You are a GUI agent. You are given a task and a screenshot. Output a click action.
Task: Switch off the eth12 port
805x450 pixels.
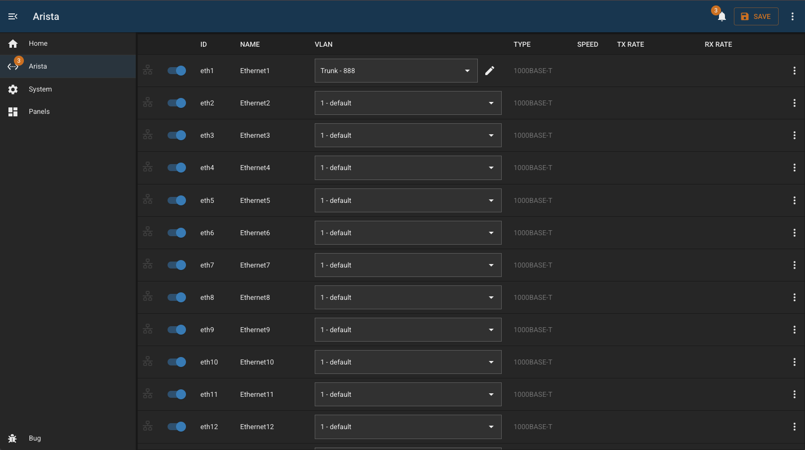[x=177, y=426]
